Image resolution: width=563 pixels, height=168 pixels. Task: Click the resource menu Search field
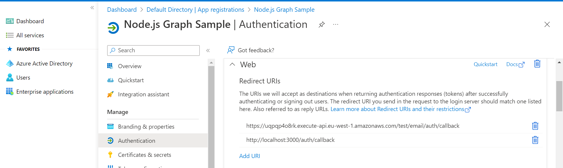[x=153, y=51]
